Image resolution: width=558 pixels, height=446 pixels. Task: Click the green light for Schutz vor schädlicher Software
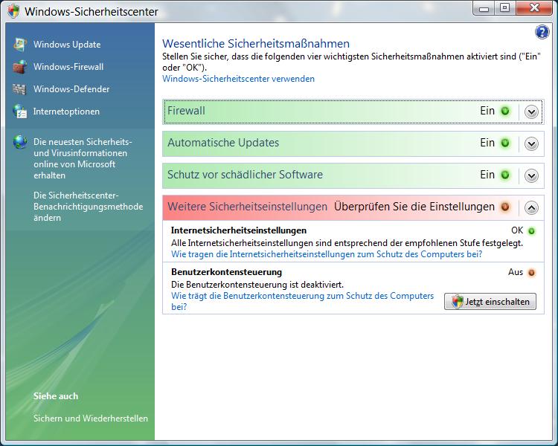pyautogui.click(x=505, y=175)
